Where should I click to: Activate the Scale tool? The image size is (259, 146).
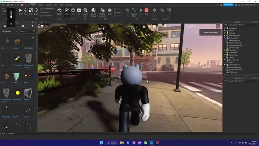click(x=31, y=11)
